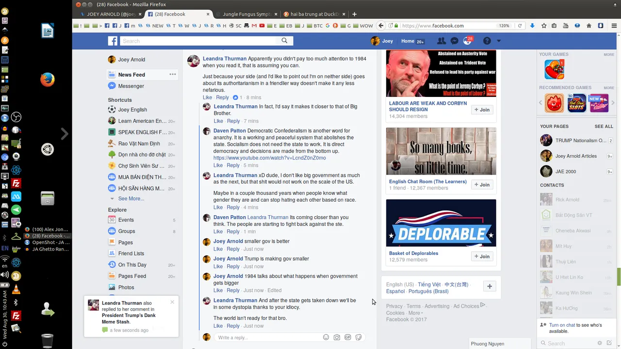Click the plus button to add language

(x=490, y=286)
